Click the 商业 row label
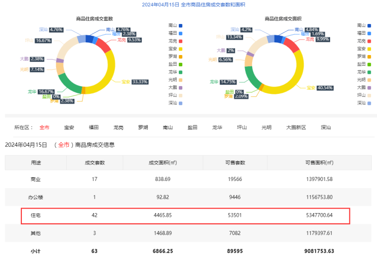Screen dimensions: 377x260 pos(36,179)
